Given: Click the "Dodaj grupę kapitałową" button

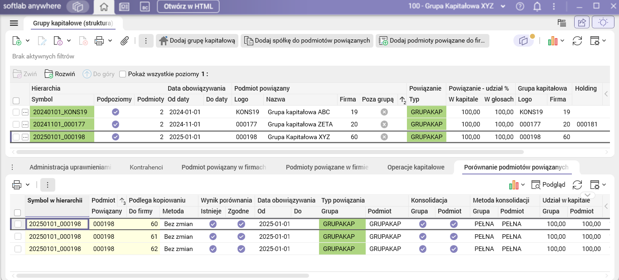Looking at the screenshot, I should point(197,41).
